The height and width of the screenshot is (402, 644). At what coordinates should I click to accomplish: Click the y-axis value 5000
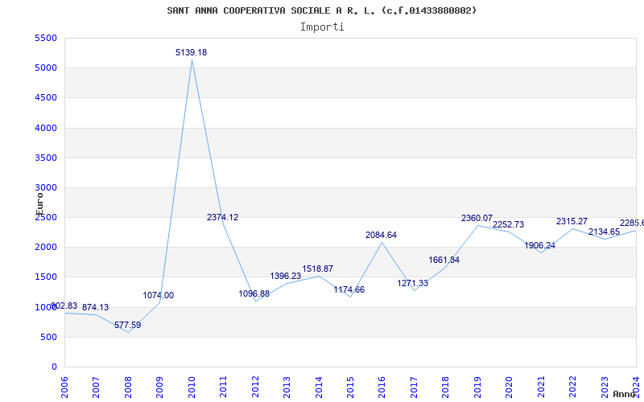(x=46, y=68)
